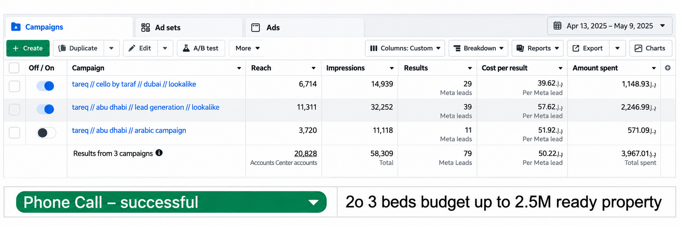Click the Duplicate button
Image resolution: width=680 pixels, height=226 pixels.
[79, 48]
